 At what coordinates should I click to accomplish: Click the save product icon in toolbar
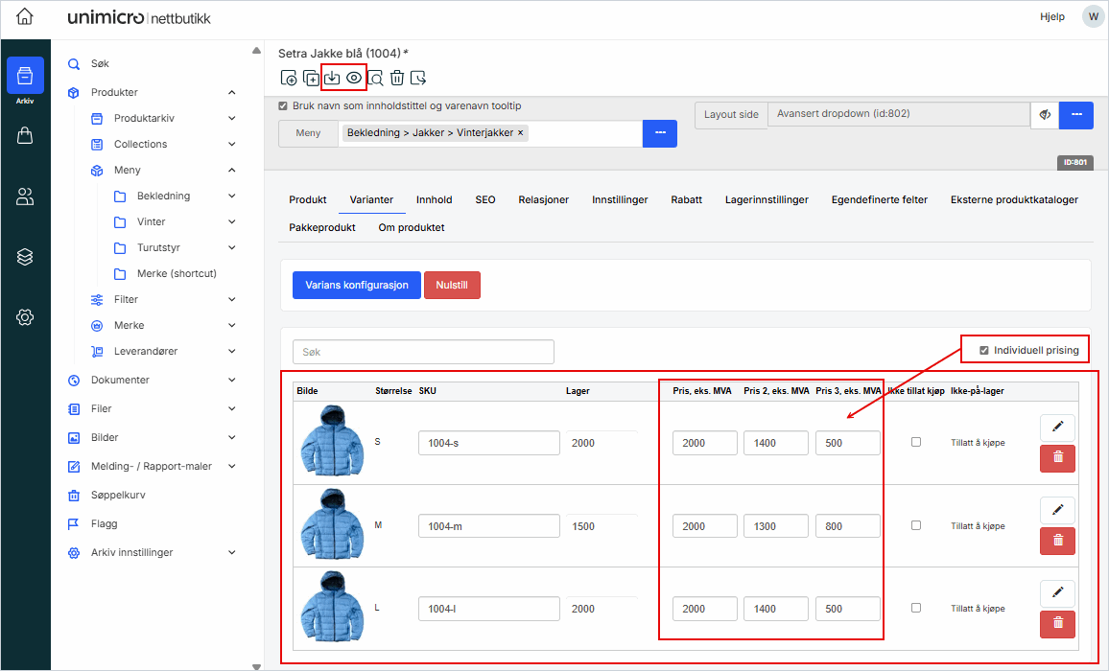tap(332, 78)
